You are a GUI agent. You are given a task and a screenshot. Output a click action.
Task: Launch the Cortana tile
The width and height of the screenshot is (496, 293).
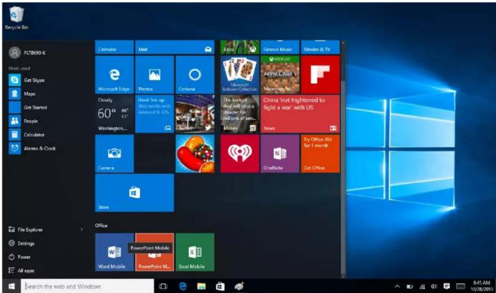coord(195,74)
